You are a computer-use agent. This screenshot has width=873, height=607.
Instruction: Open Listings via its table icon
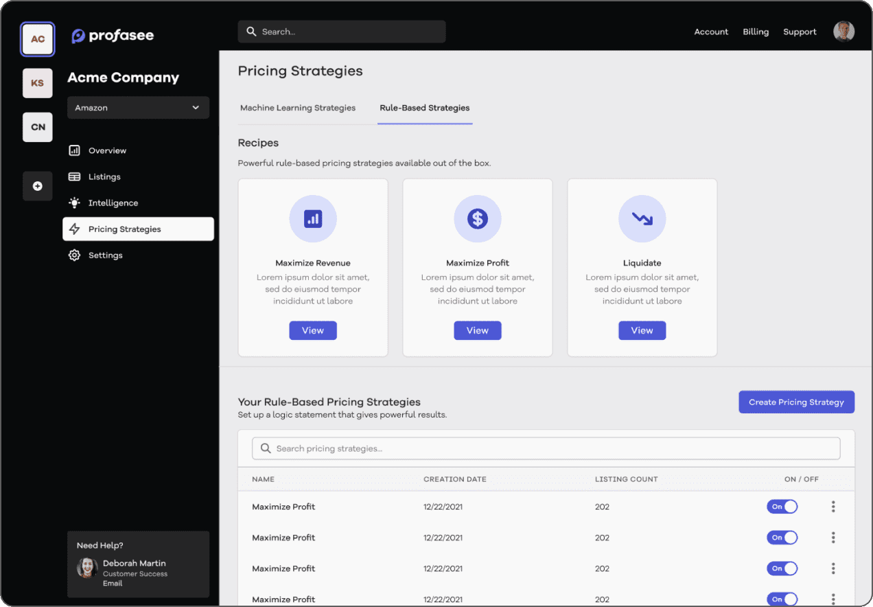pyautogui.click(x=74, y=176)
